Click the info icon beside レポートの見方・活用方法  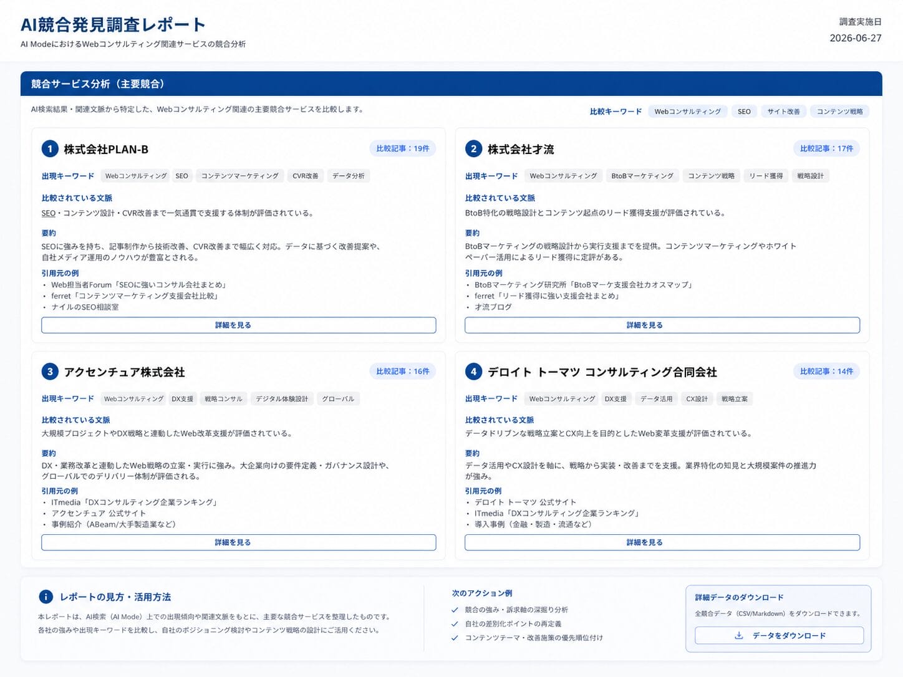point(46,597)
